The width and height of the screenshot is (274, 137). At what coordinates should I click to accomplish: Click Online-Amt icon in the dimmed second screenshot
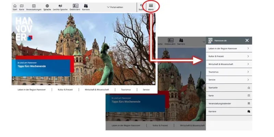pyautogui.click(x=171, y=40)
